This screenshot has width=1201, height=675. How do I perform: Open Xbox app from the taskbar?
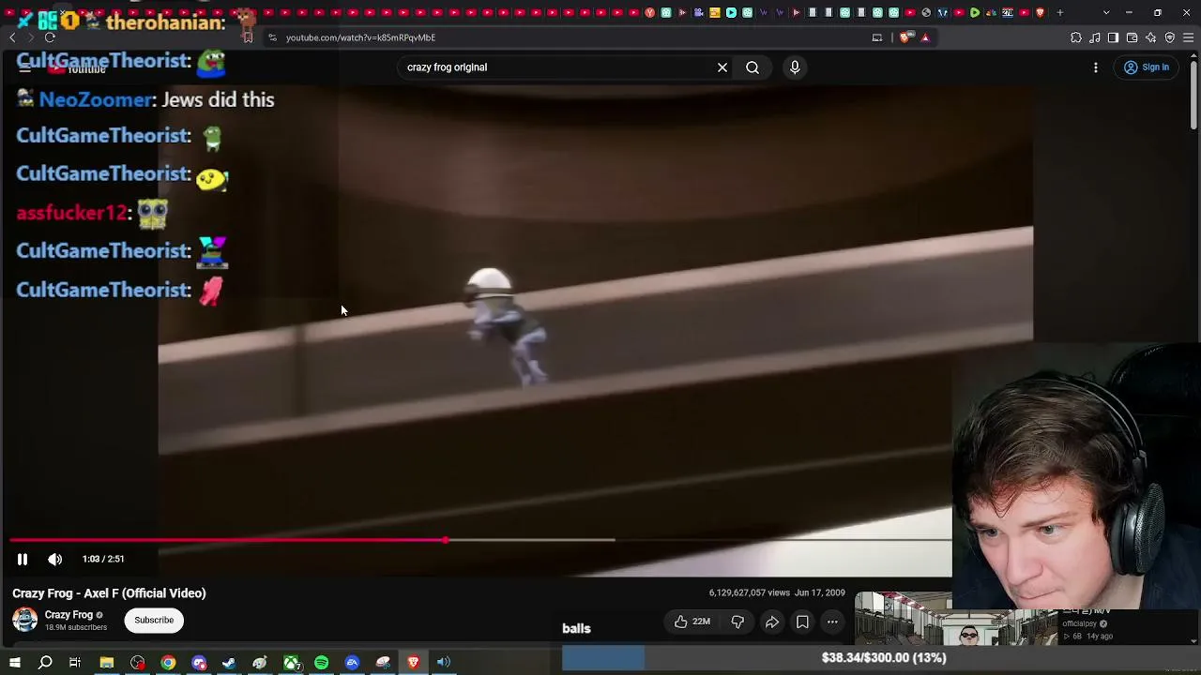[x=291, y=663]
